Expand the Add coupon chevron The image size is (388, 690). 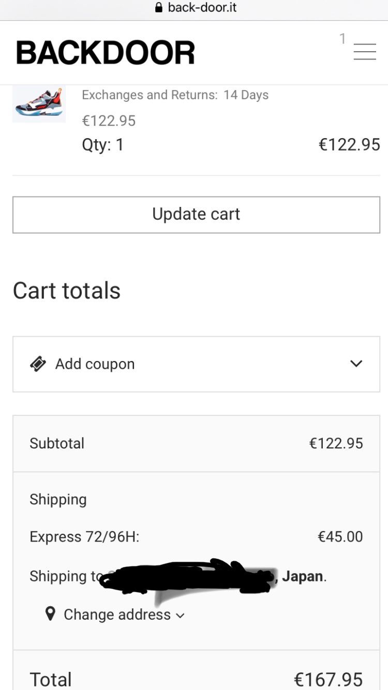356,364
